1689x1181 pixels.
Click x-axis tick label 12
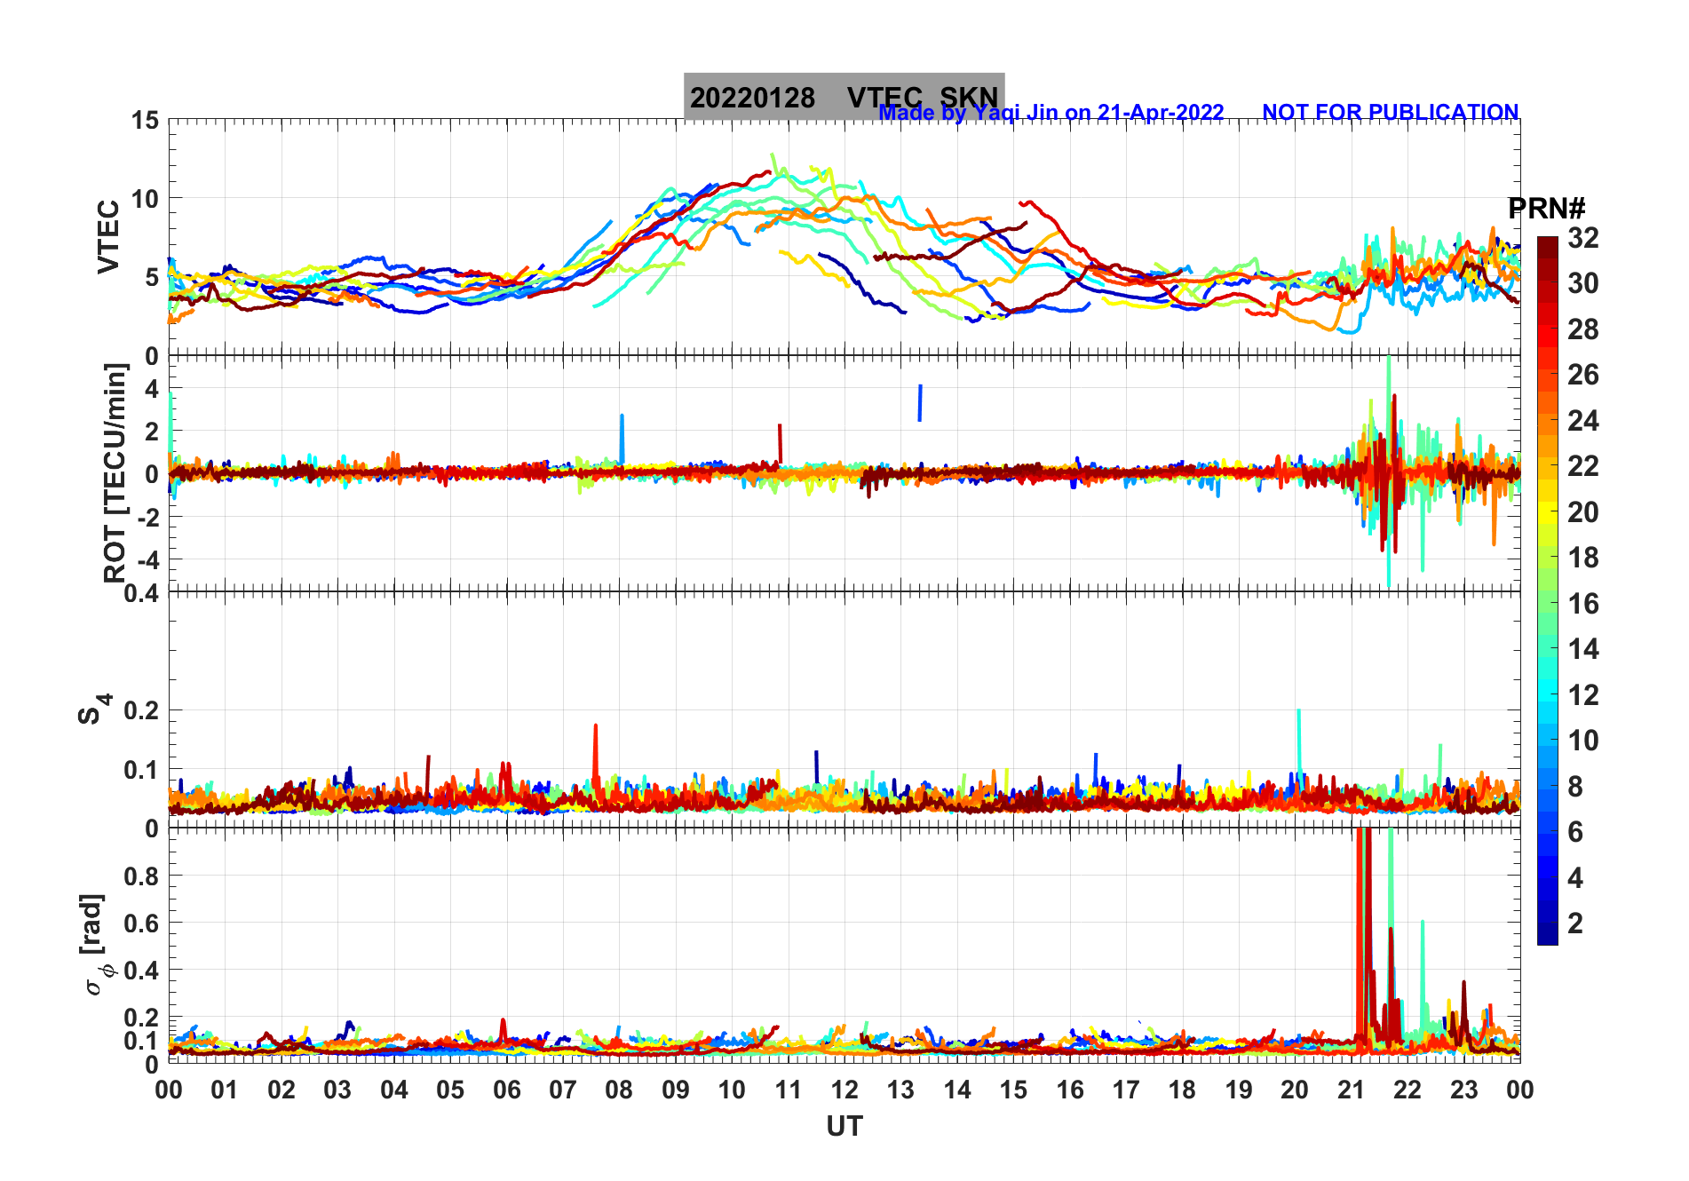[x=844, y=1090]
